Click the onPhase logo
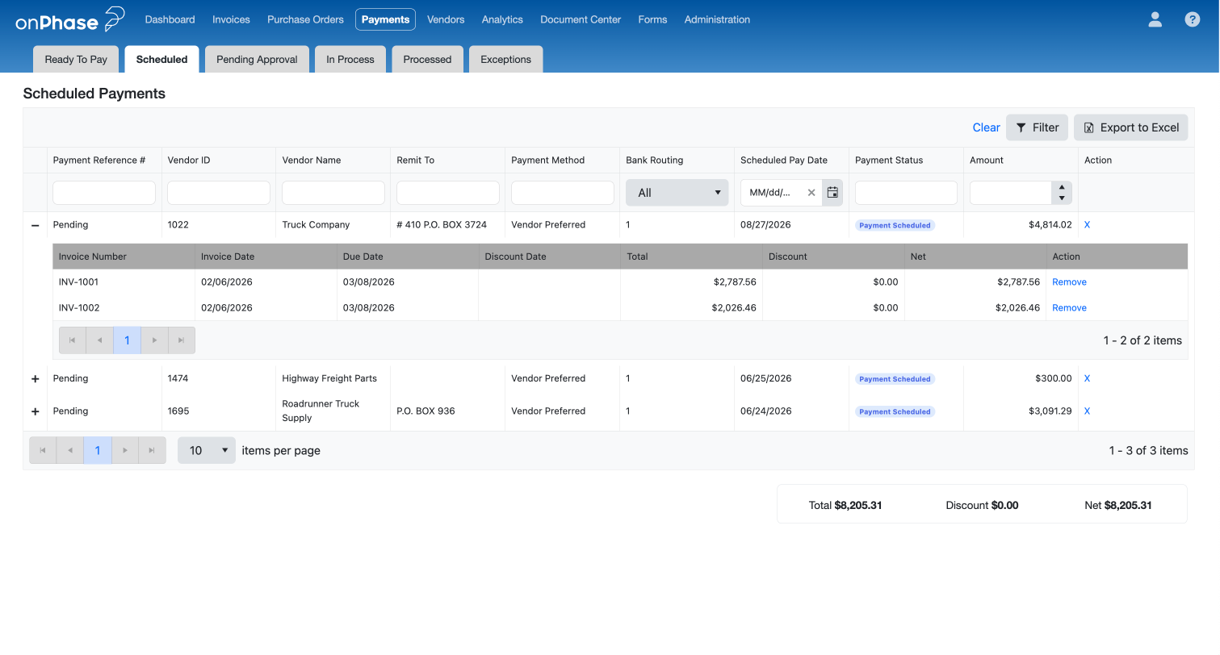Screen dimensions: 1220x655 [69, 19]
